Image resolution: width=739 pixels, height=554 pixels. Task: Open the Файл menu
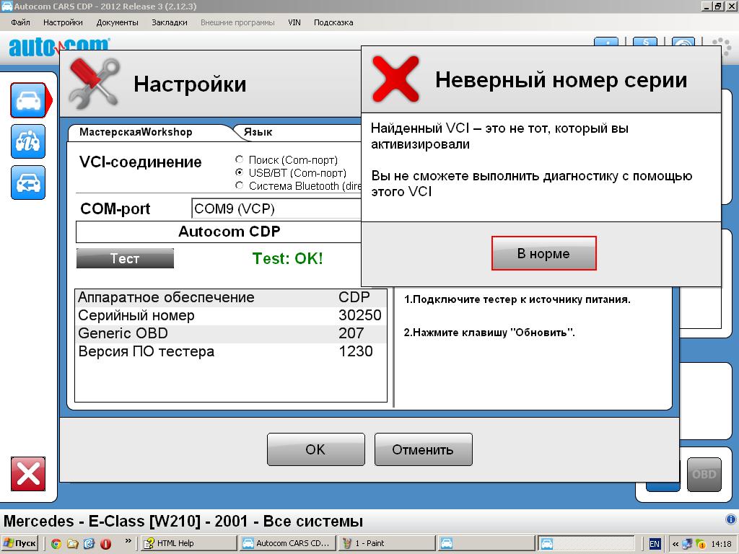pos(20,22)
